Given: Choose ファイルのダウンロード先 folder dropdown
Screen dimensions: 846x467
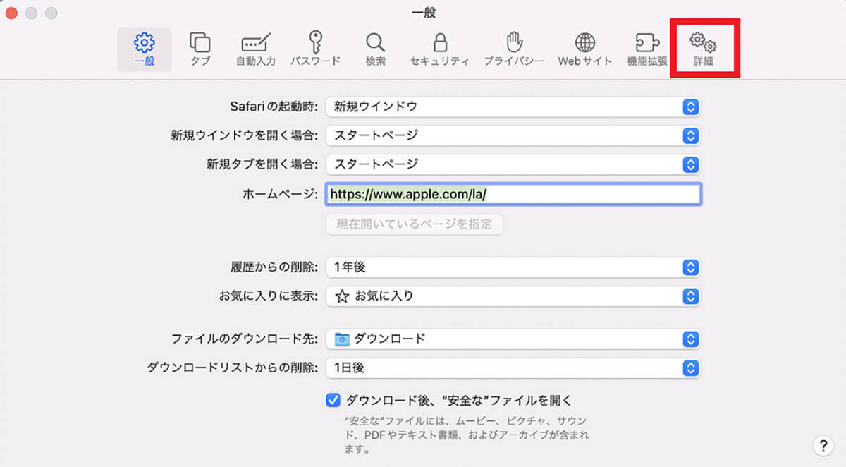Looking at the screenshot, I should 513,339.
